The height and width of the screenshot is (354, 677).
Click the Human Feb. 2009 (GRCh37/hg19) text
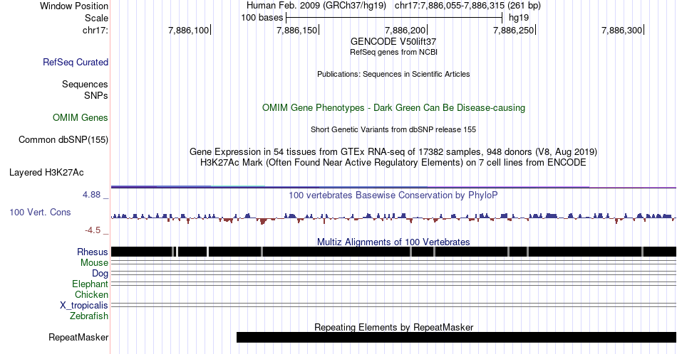pyautogui.click(x=318, y=6)
